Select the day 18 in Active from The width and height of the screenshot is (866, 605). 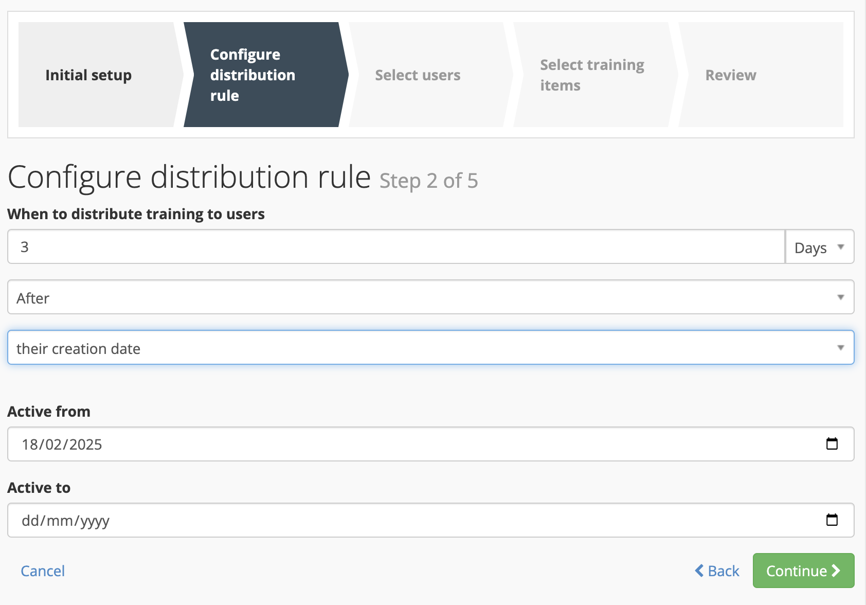(x=30, y=444)
